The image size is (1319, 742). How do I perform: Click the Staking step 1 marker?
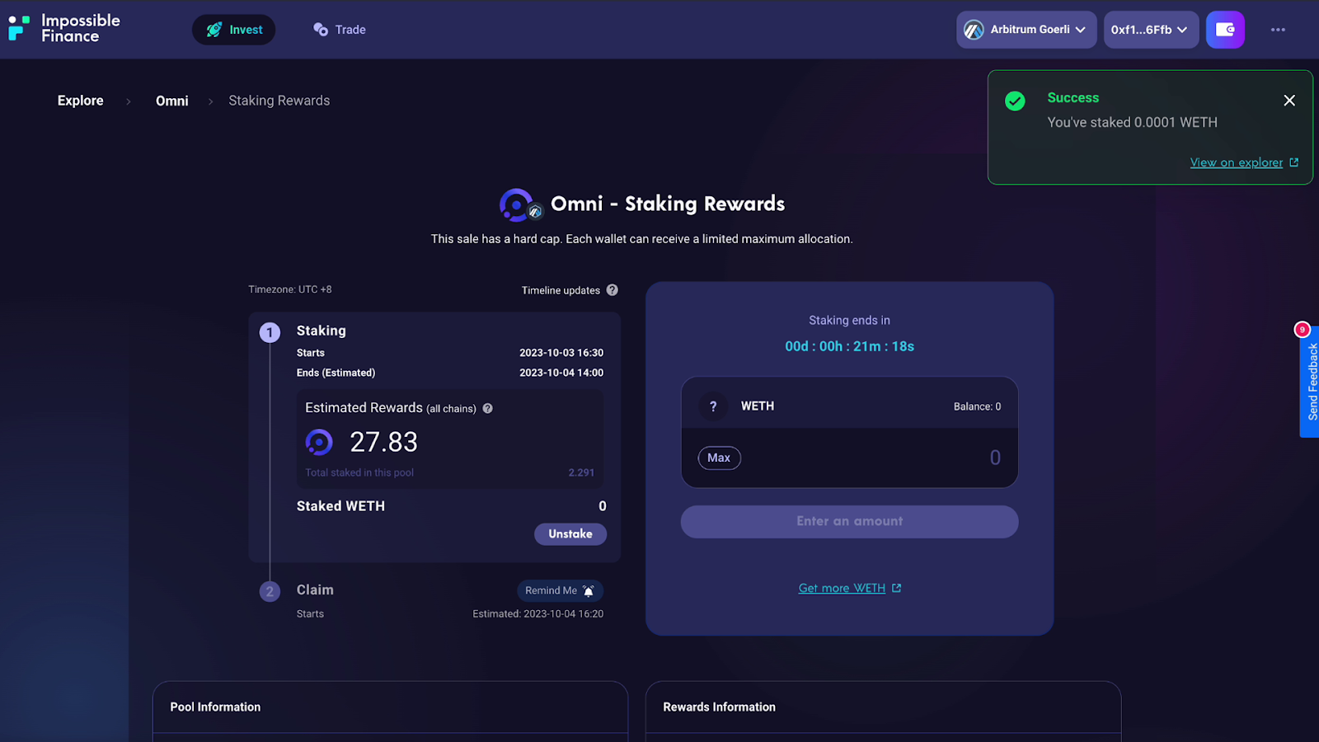coord(270,332)
